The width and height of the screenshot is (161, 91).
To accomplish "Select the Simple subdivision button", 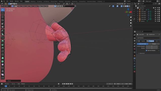I will [x=154, y=44].
